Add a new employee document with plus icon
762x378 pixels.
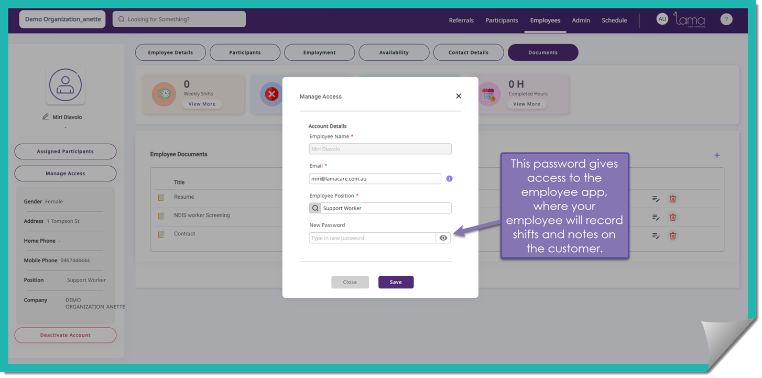(717, 155)
